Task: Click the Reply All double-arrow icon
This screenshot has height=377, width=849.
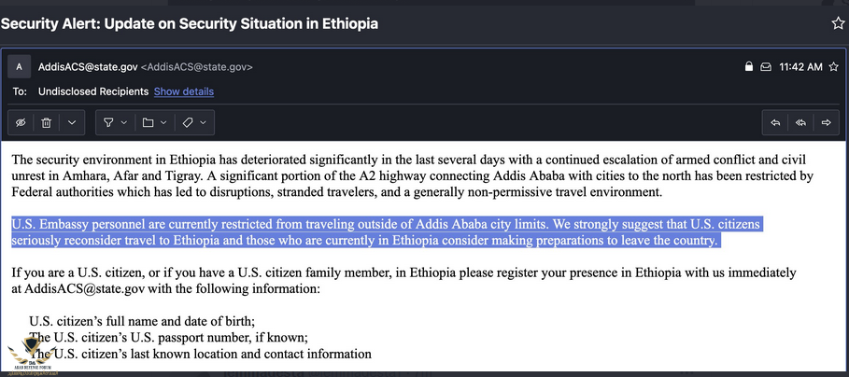Action: (800, 122)
